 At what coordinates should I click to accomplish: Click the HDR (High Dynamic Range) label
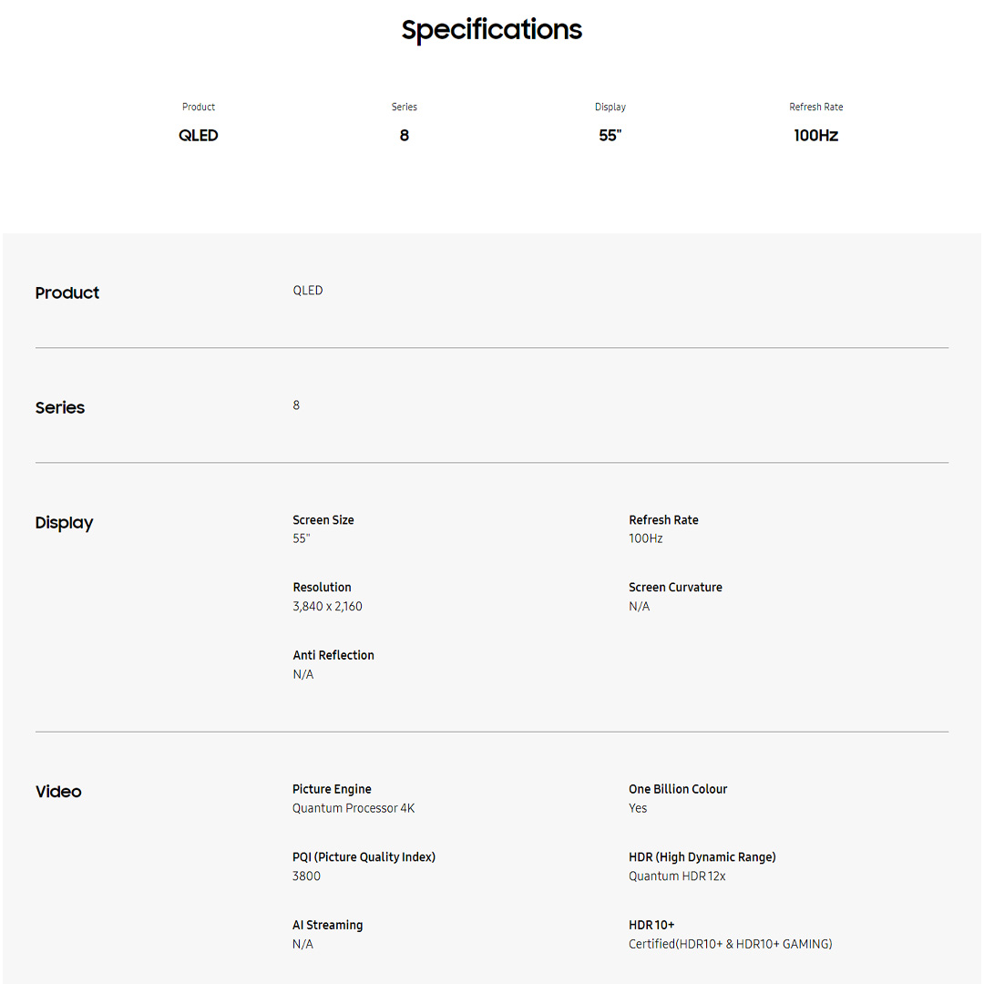702,857
